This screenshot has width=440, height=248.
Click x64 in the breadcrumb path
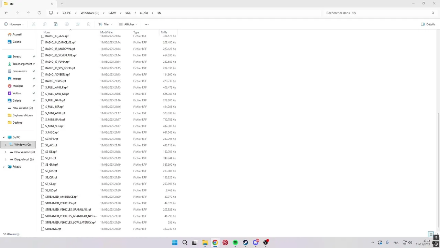click(x=128, y=13)
